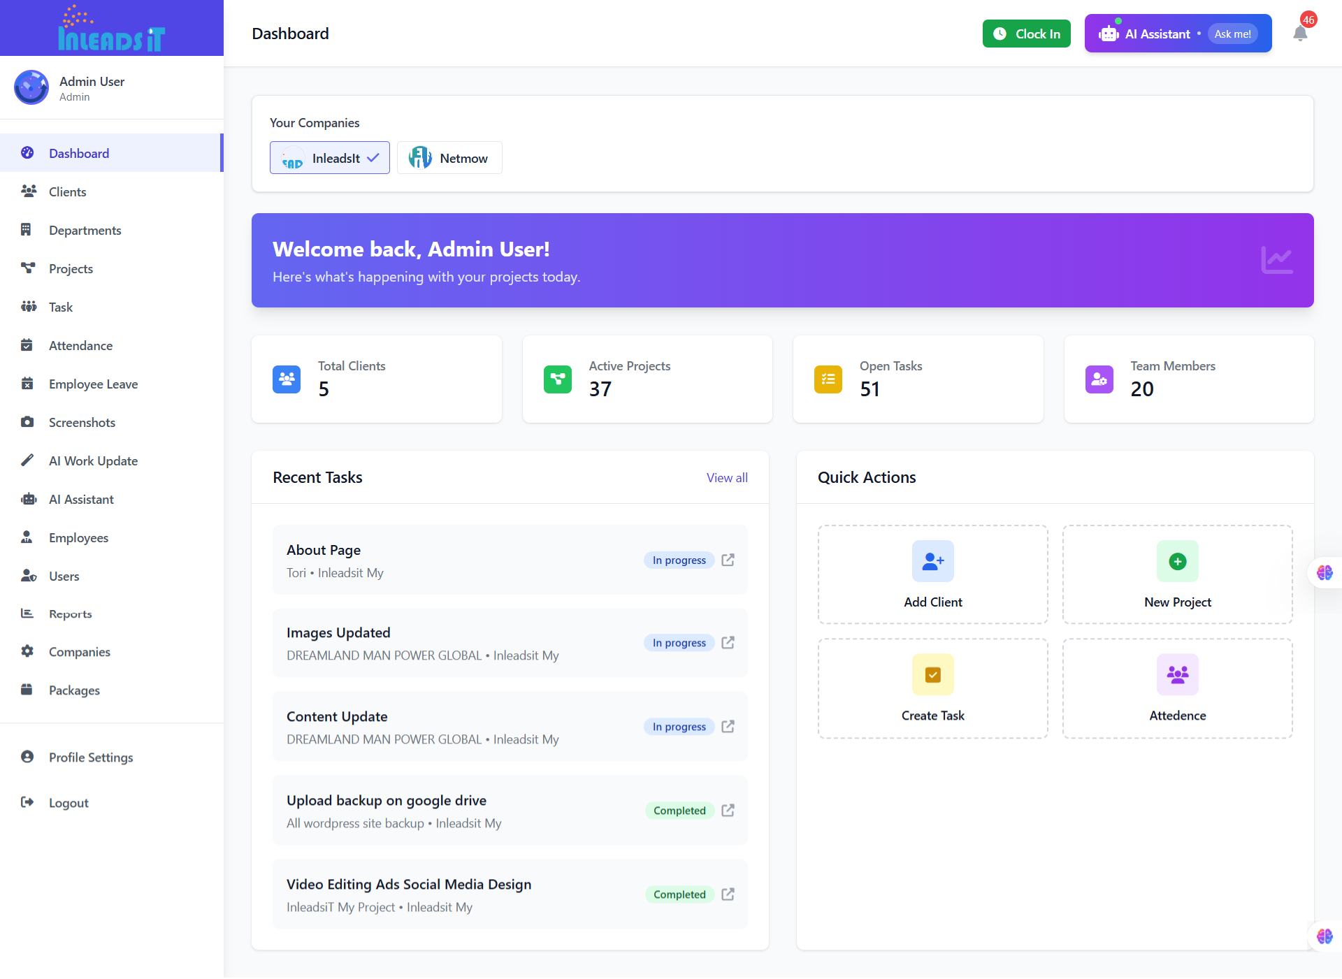This screenshot has width=1342, height=979.
Task: Switch to the Netmow company
Action: click(449, 158)
